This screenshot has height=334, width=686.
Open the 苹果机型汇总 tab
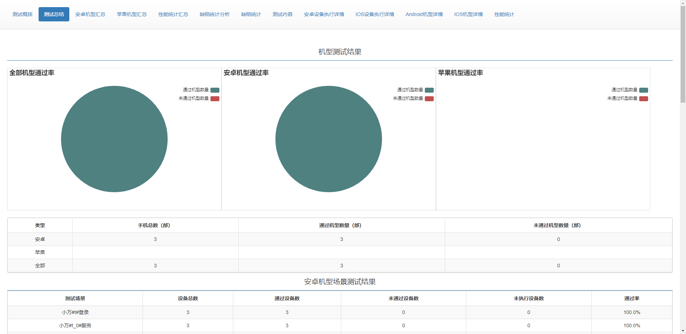point(131,14)
